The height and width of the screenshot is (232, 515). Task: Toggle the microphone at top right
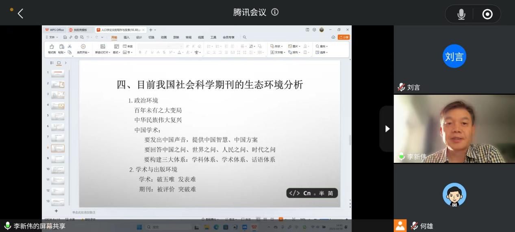(461, 14)
